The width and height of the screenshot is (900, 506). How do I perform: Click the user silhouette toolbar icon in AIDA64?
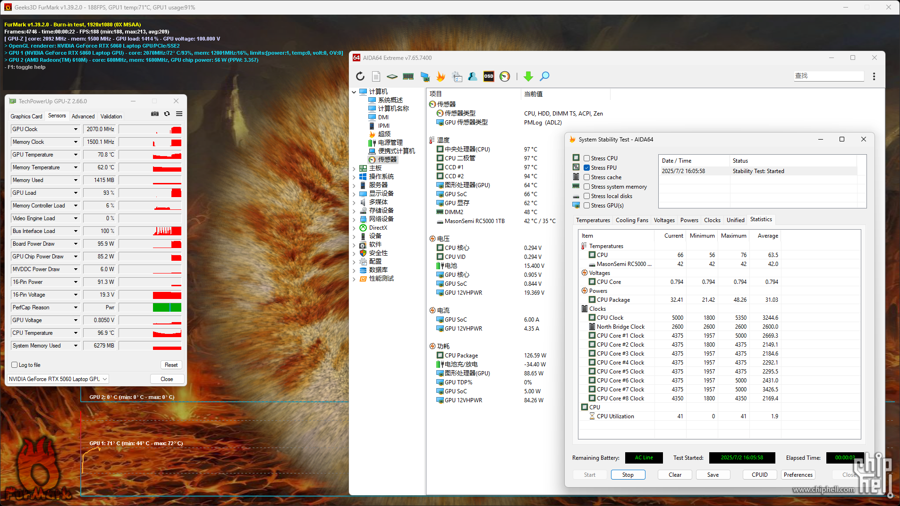(473, 76)
